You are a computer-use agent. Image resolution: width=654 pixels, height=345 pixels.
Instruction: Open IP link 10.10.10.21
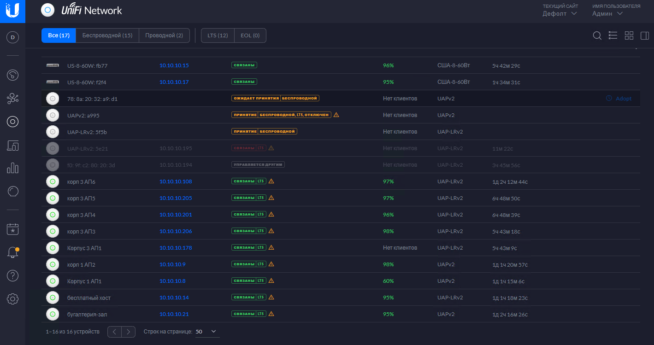coord(174,314)
